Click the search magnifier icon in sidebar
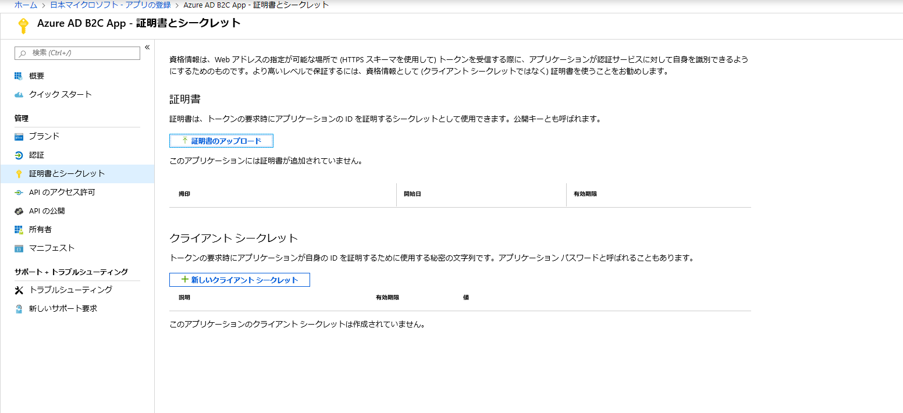The height and width of the screenshot is (413, 903). click(23, 53)
